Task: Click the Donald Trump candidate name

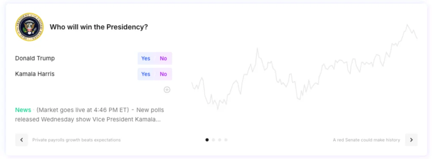Action: point(35,58)
